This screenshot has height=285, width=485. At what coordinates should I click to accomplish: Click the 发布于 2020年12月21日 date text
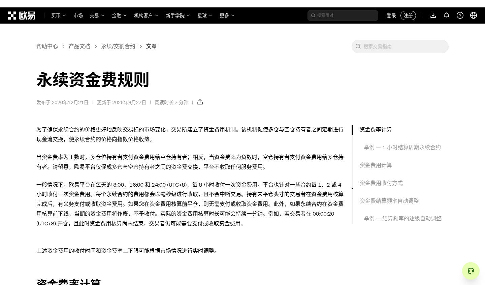(x=62, y=102)
